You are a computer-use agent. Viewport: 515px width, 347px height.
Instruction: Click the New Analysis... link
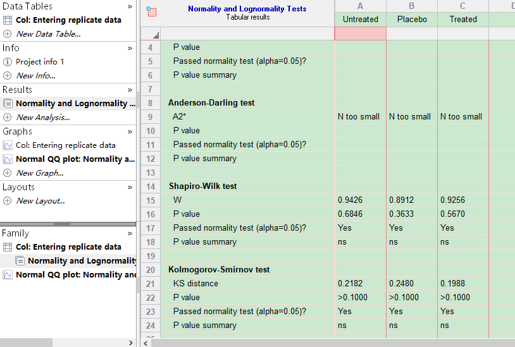click(x=43, y=118)
